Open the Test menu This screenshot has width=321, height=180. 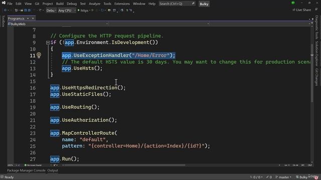[83, 3]
